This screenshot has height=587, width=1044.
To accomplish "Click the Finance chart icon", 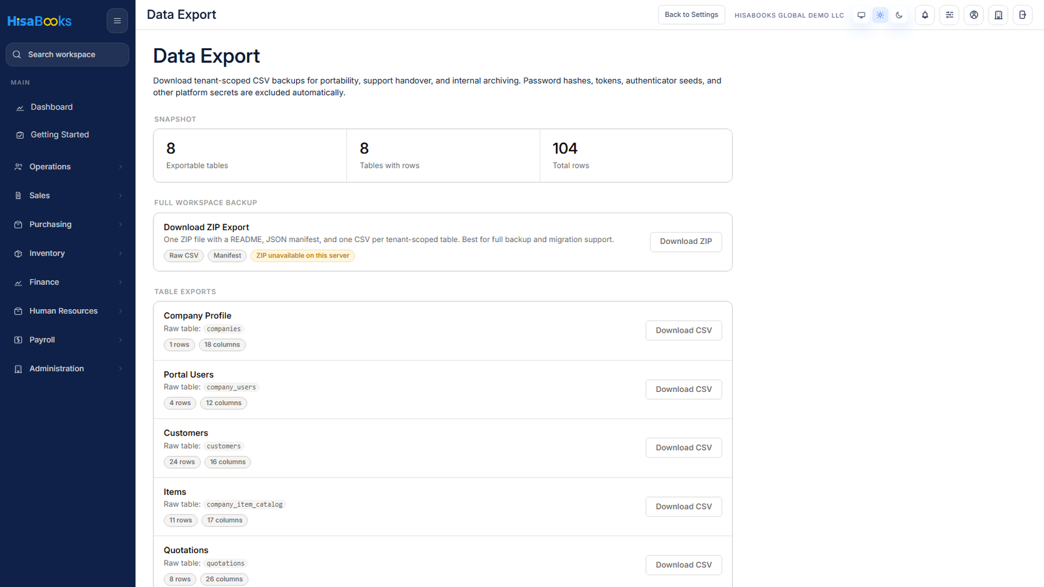I will pyautogui.click(x=18, y=282).
